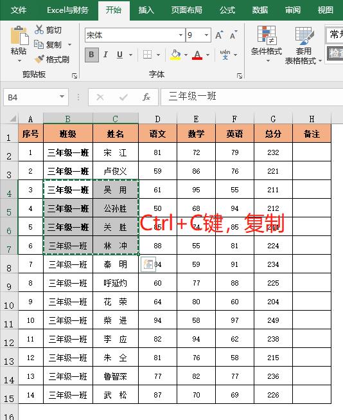Click name cell 卢俊义
This screenshot has height=420, width=343.
(116, 171)
